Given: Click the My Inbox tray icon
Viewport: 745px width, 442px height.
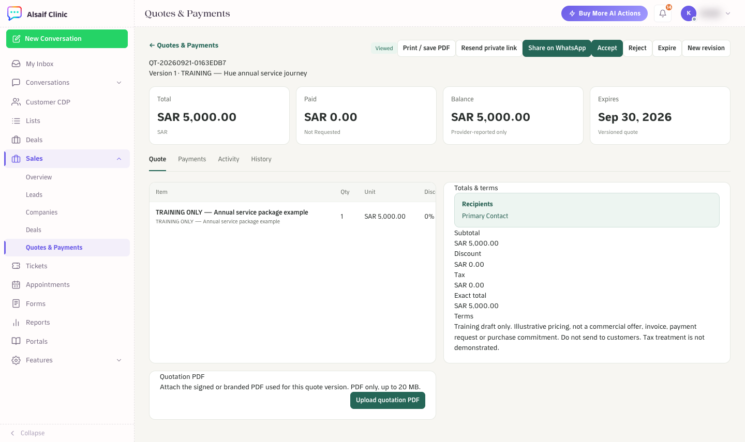Looking at the screenshot, I should coord(16,64).
